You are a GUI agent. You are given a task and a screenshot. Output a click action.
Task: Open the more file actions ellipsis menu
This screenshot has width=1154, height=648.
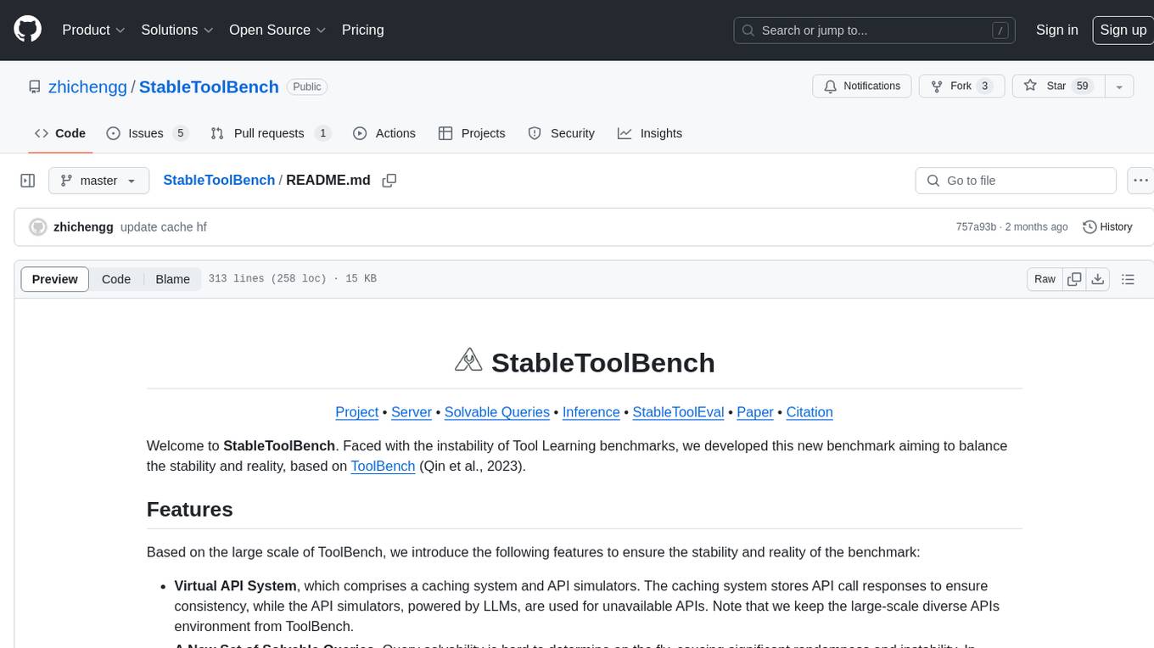[1140, 181]
